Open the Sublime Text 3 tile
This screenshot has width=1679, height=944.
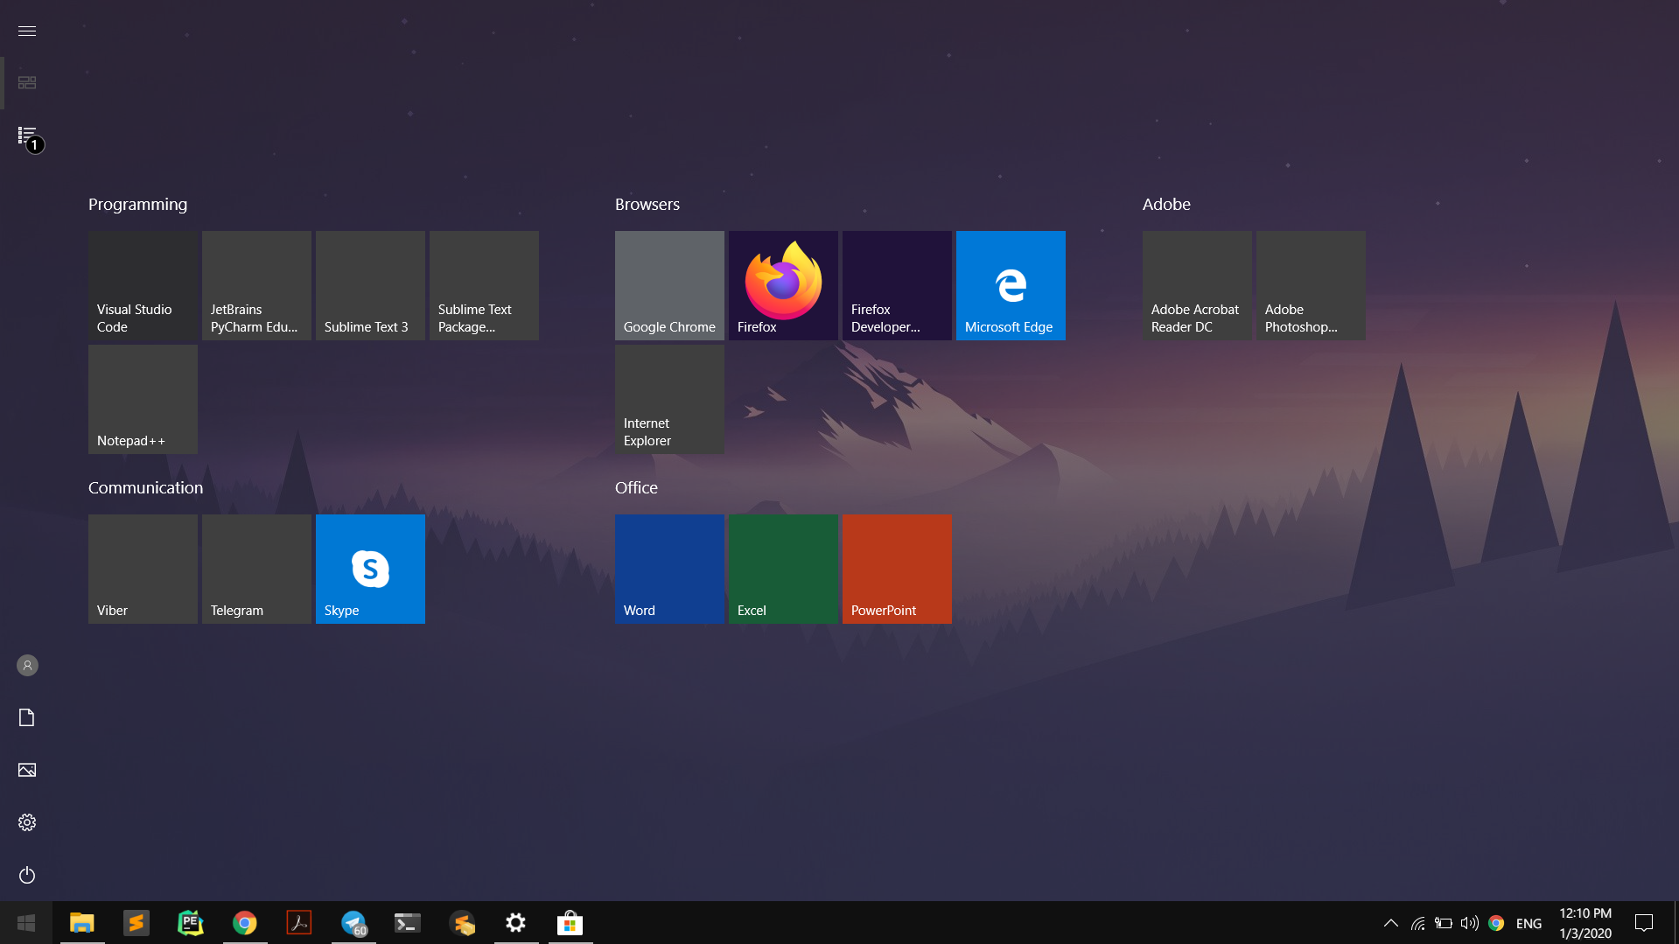370,285
